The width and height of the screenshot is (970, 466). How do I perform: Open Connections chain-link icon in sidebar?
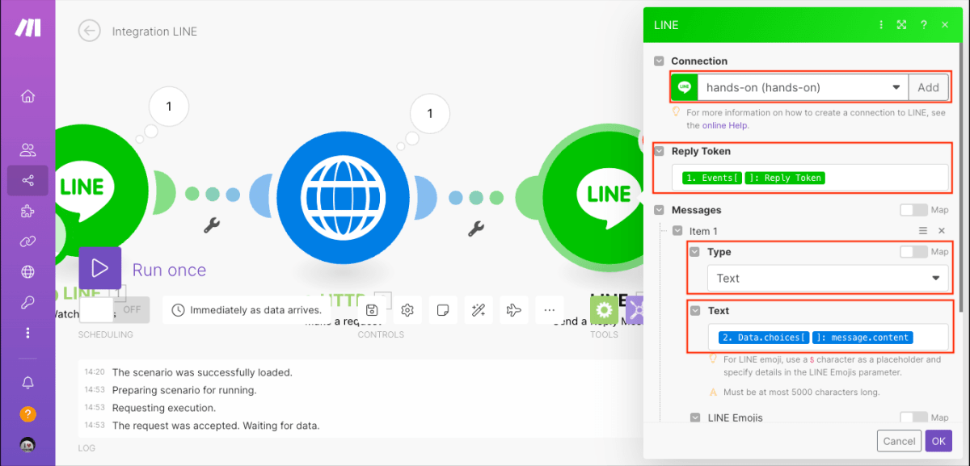(x=27, y=241)
